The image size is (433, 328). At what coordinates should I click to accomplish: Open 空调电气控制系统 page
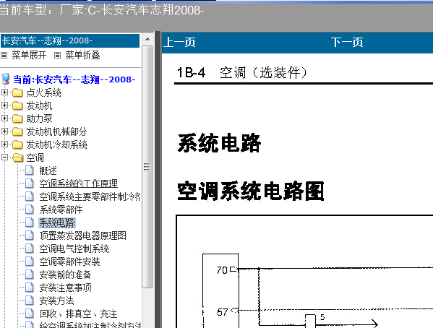pyautogui.click(x=74, y=249)
